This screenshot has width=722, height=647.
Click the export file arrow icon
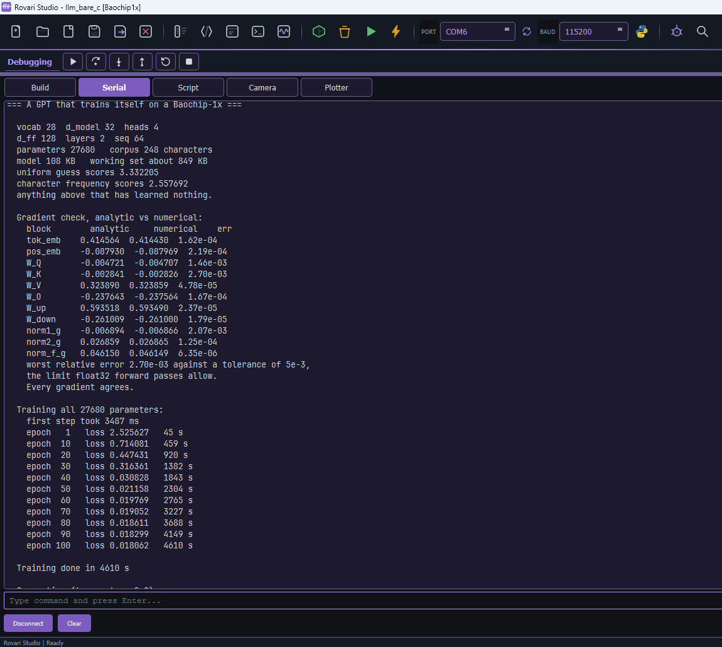click(x=120, y=31)
